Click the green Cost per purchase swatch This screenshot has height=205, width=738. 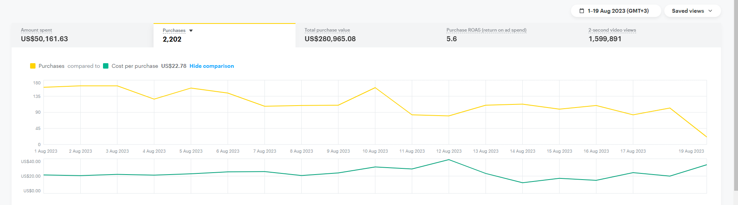click(106, 66)
